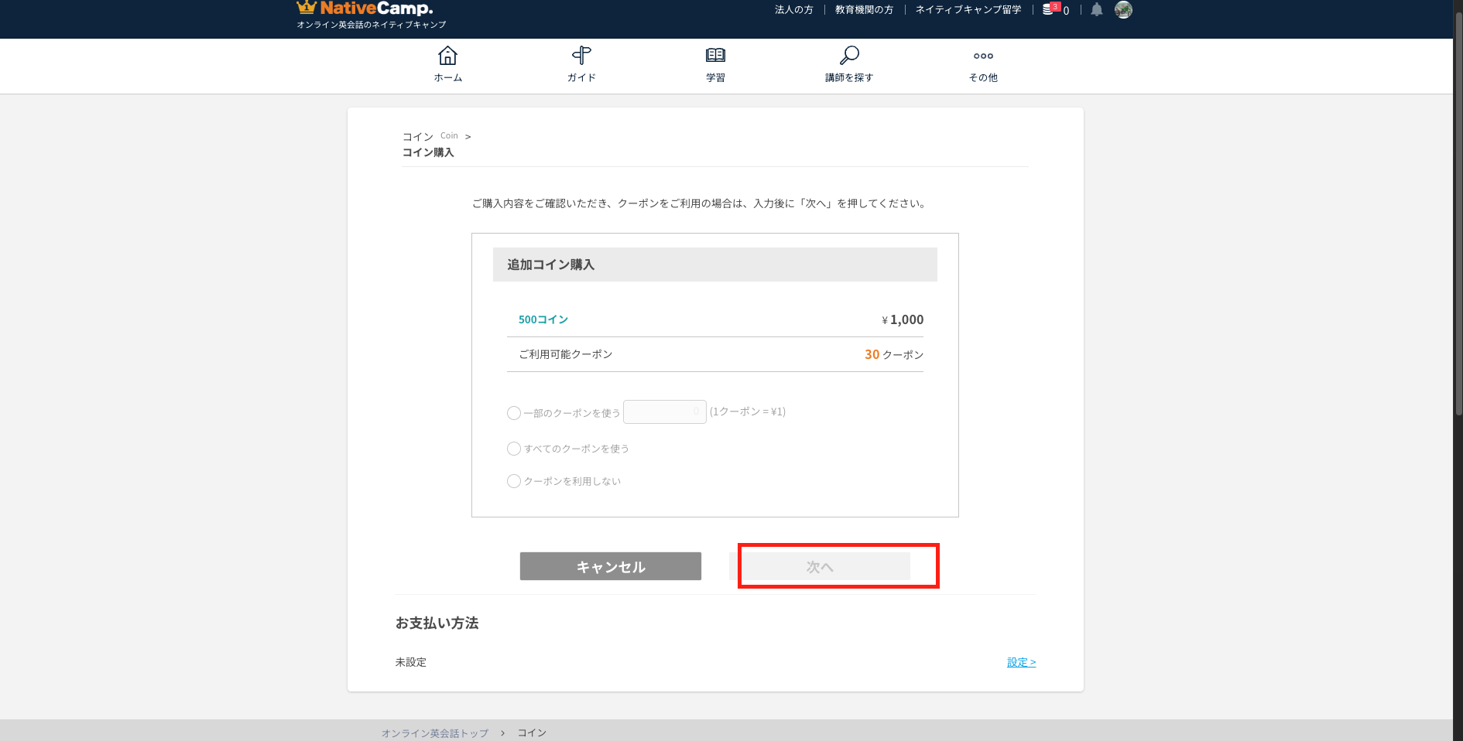This screenshot has width=1463, height=741.
Task: Open the payment method 設定 link
Action: (x=1021, y=662)
